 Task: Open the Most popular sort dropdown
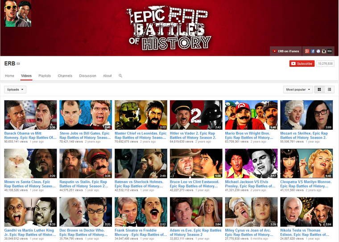coord(298,90)
